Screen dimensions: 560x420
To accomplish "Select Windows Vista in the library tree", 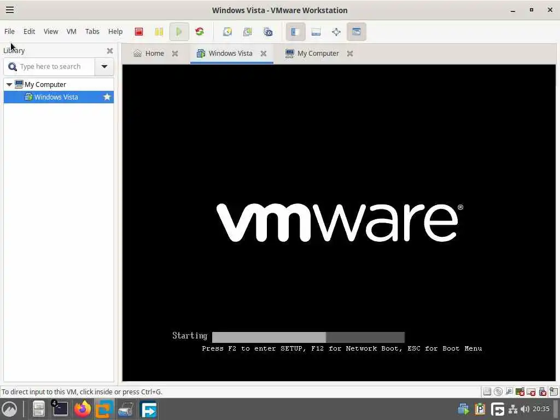I will 56,97.
